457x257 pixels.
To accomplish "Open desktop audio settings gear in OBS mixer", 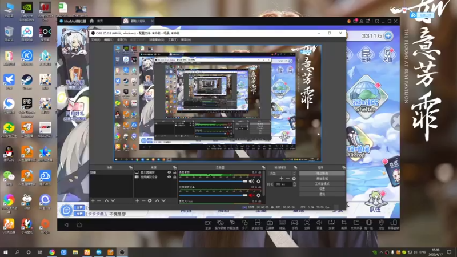I will pos(258,181).
